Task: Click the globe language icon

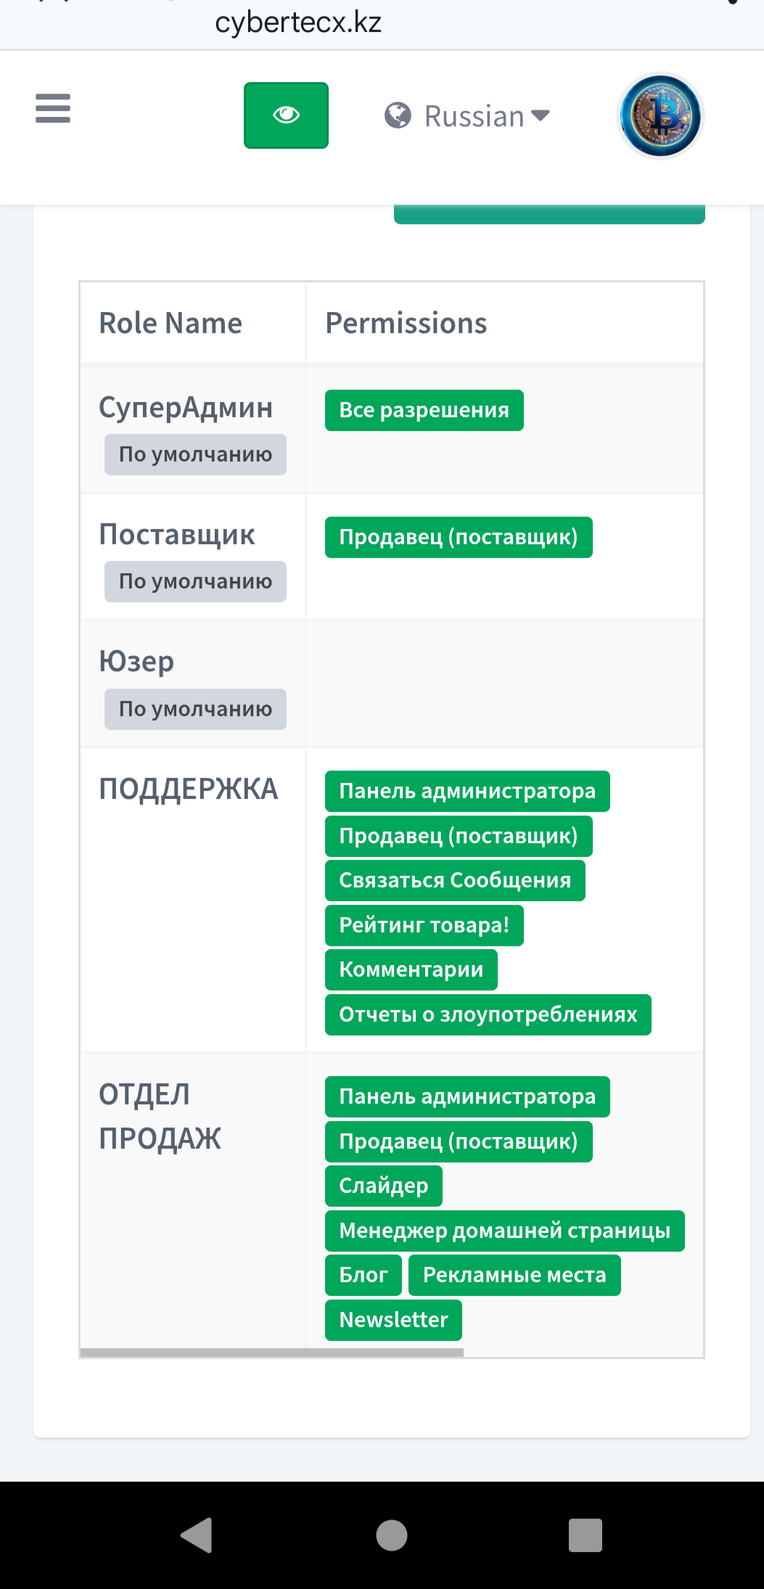Action: point(398,115)
